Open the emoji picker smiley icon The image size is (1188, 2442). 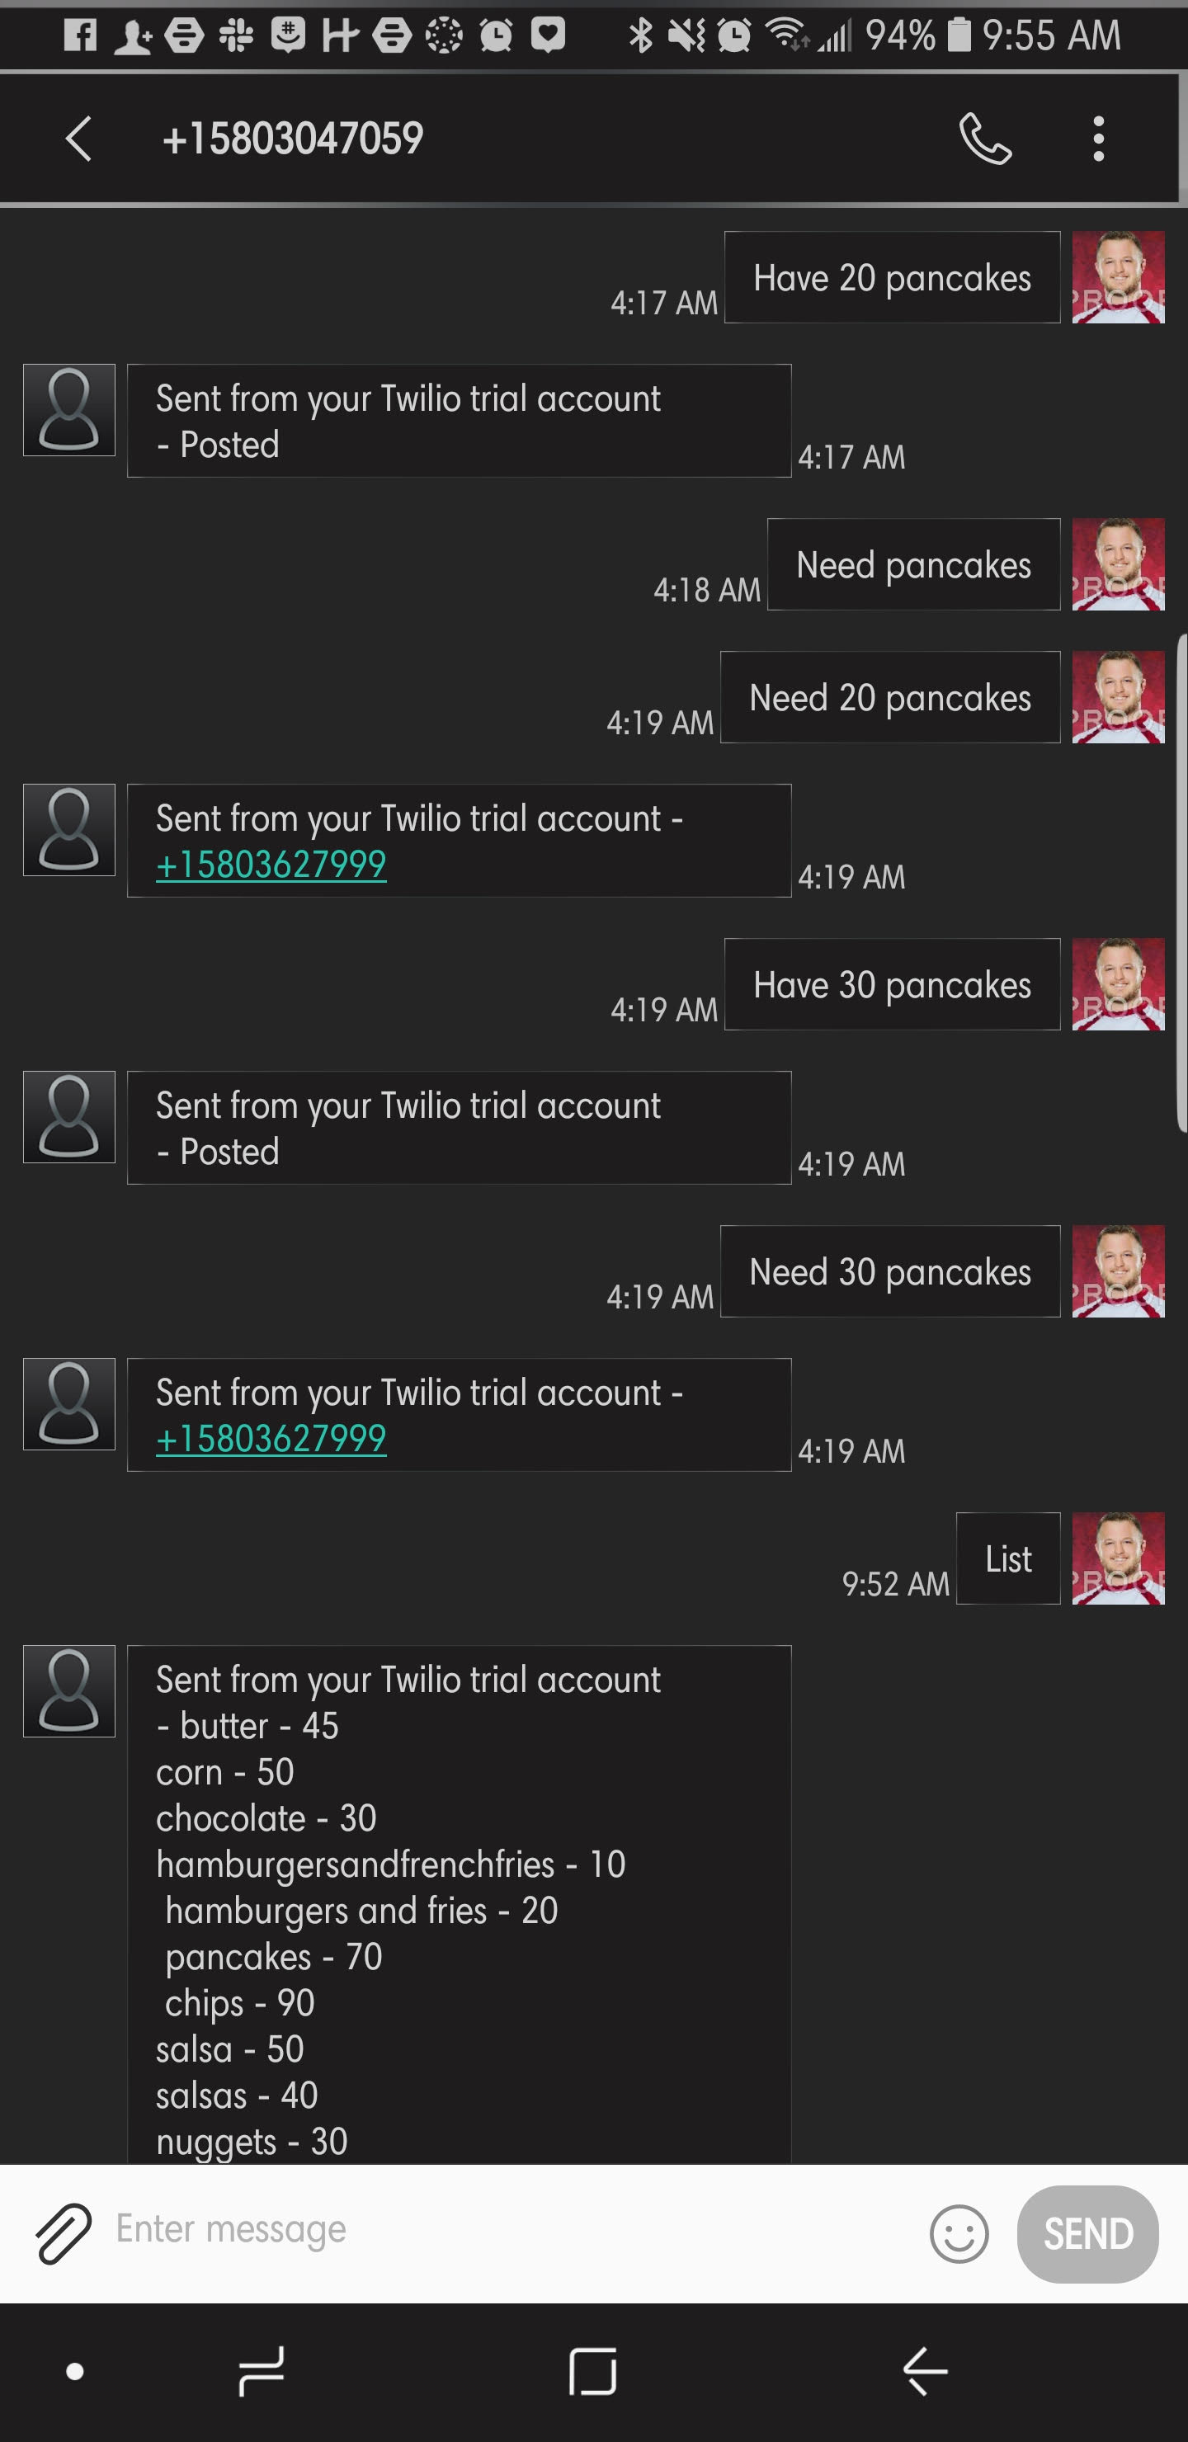click(x=959, y=2233)
